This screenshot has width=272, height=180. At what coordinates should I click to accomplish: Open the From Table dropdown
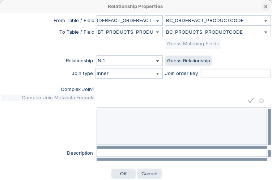tap(157, 21)
